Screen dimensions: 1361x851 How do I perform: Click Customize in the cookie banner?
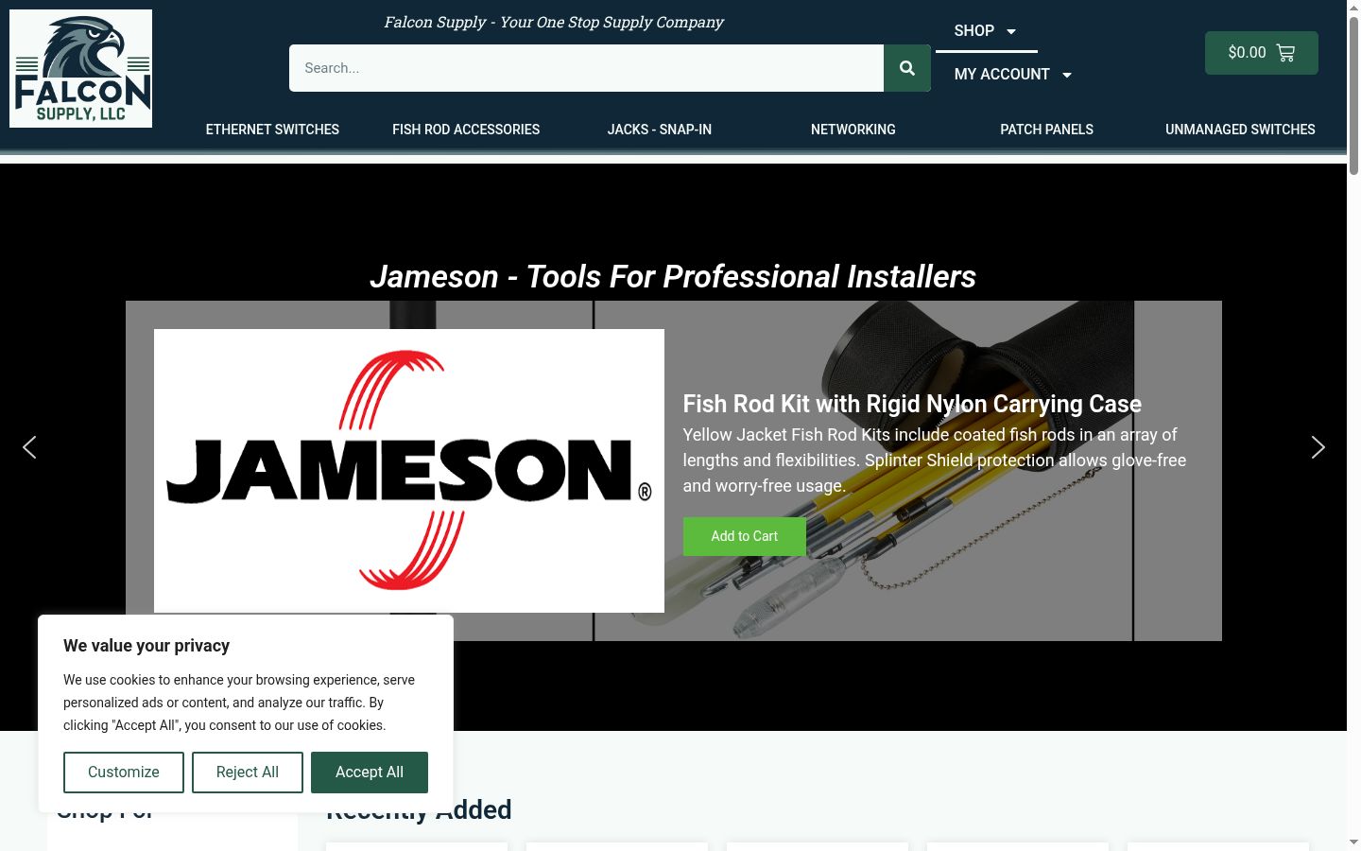pos(124,773)
